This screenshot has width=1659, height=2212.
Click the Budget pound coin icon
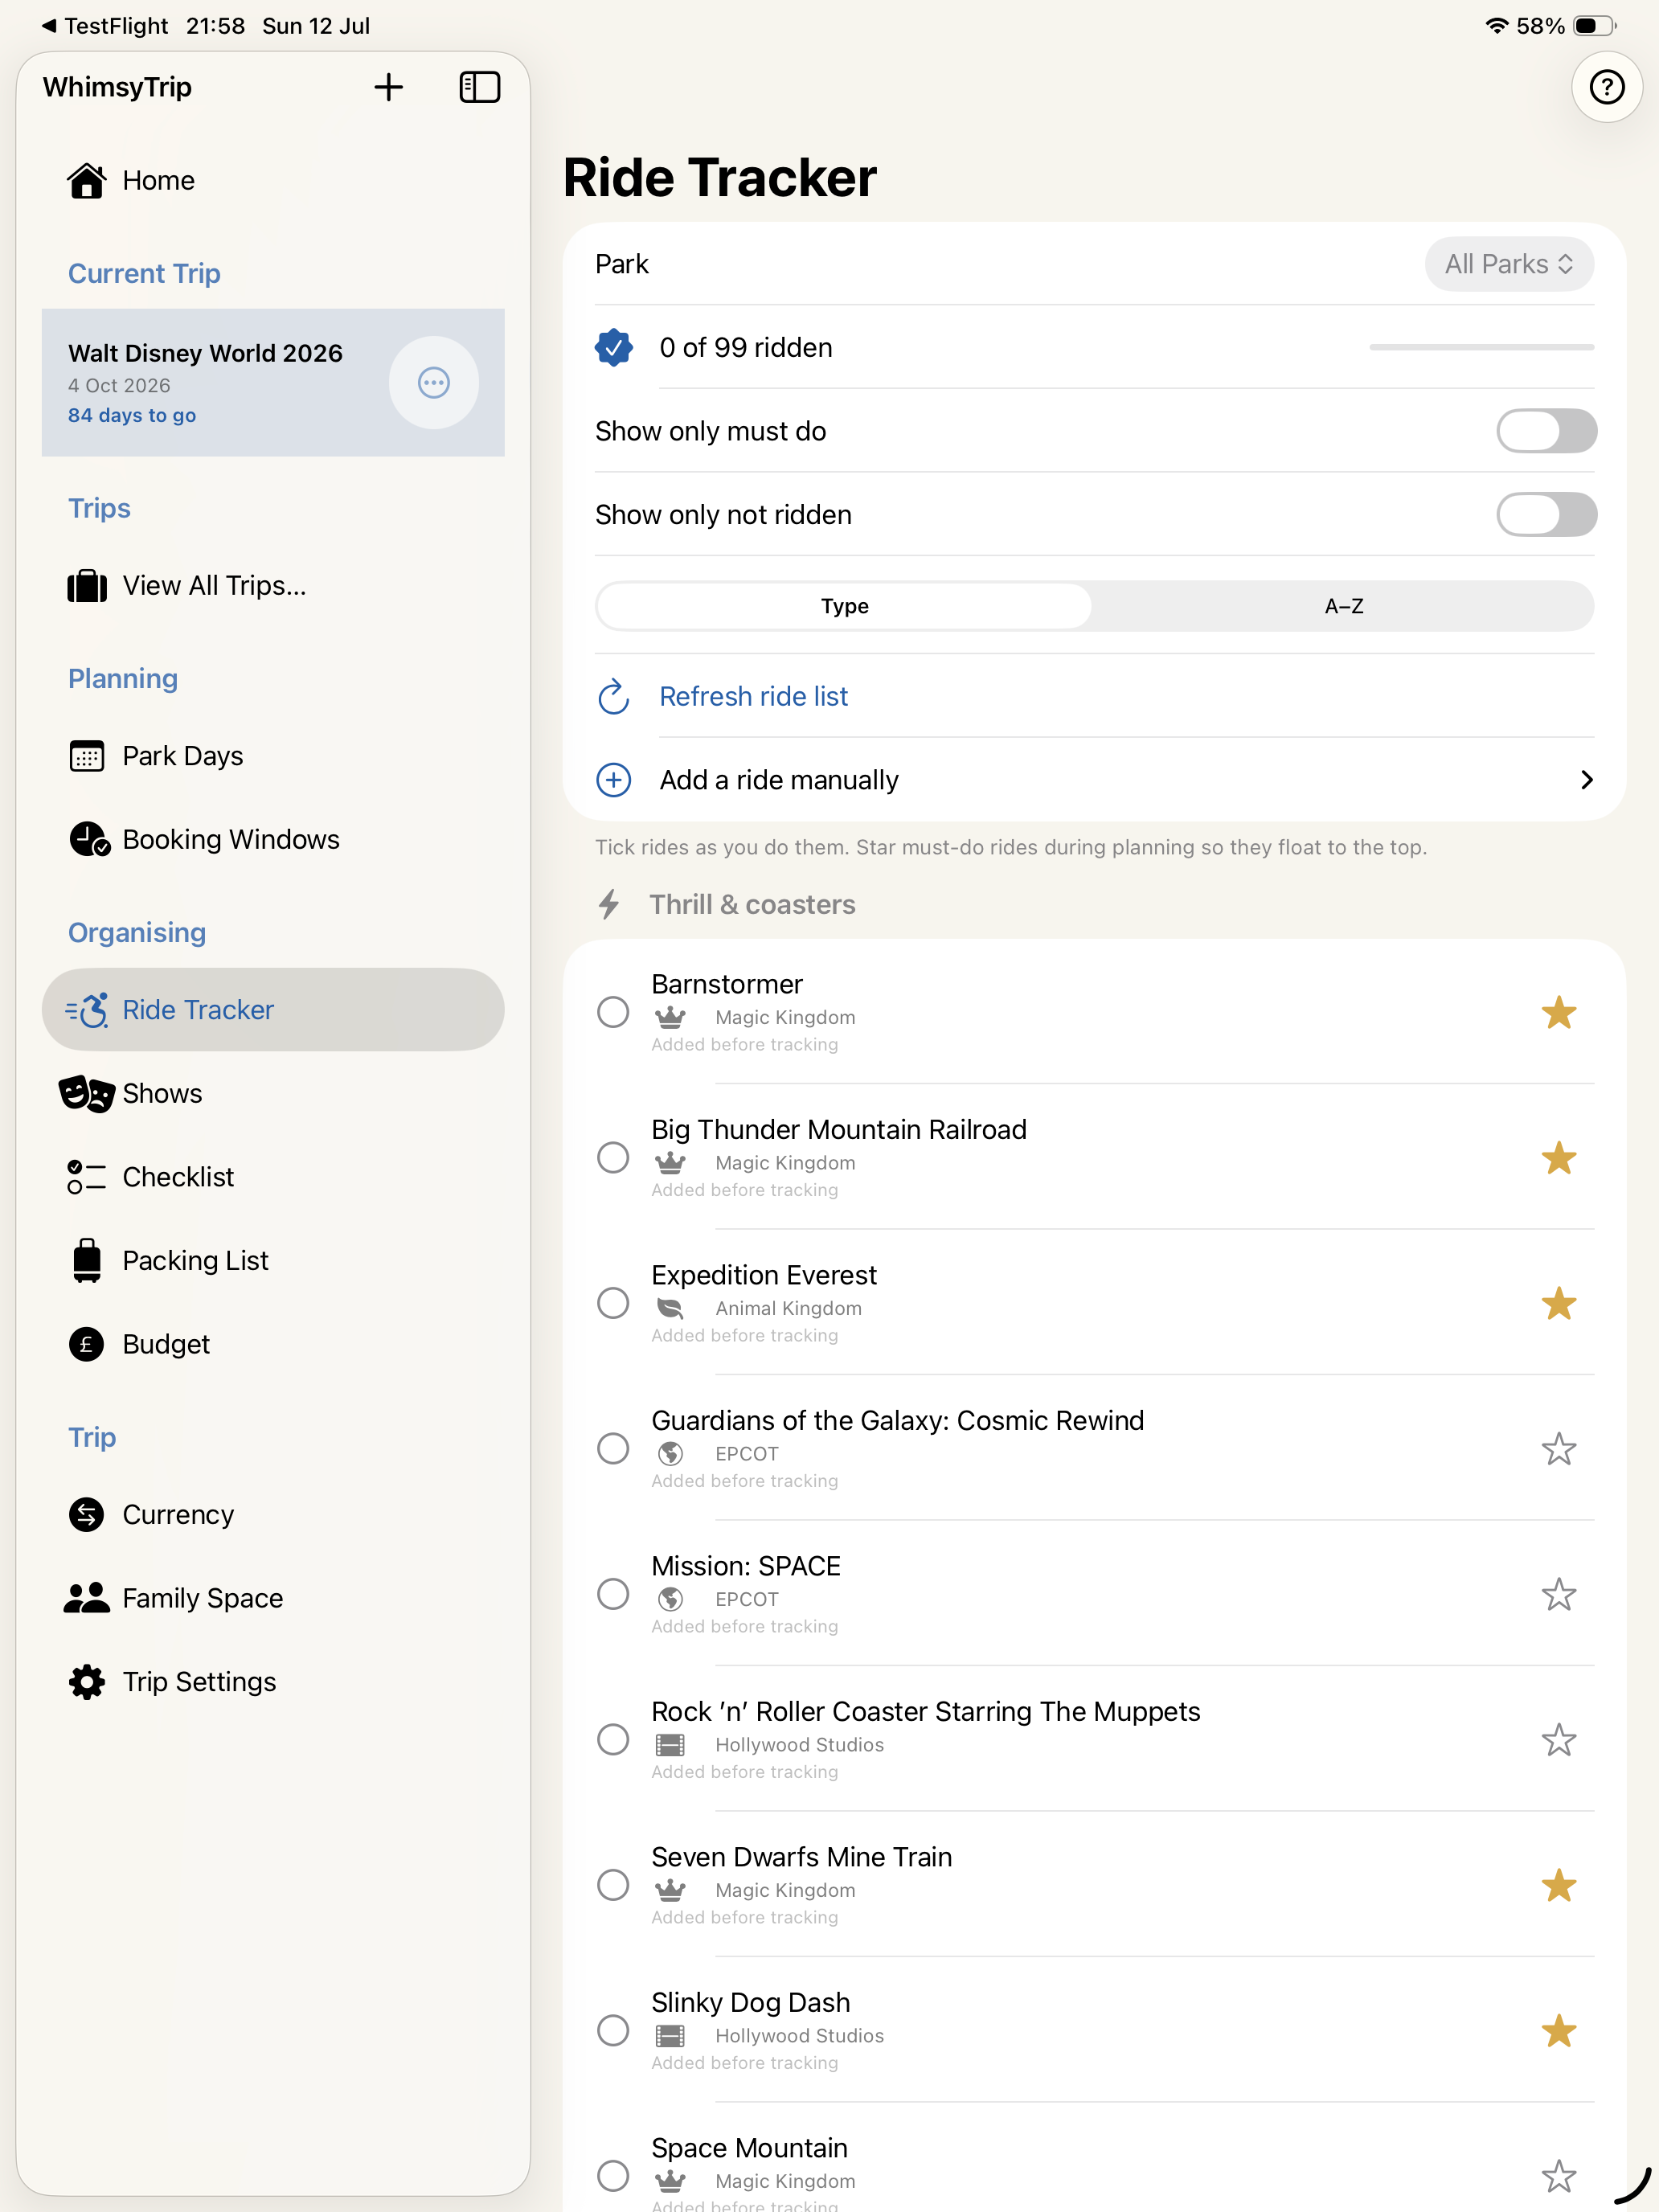87,1345
